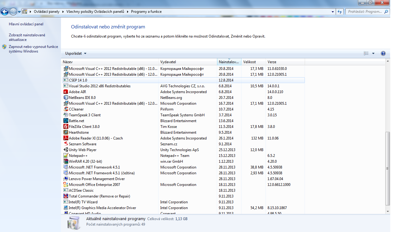
Task: Sort by the Vydavatel column header
Action: coord(188,62)
